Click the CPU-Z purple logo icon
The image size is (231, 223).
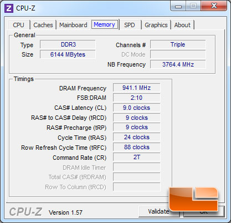pyautogui.click(x=9, y=8)
